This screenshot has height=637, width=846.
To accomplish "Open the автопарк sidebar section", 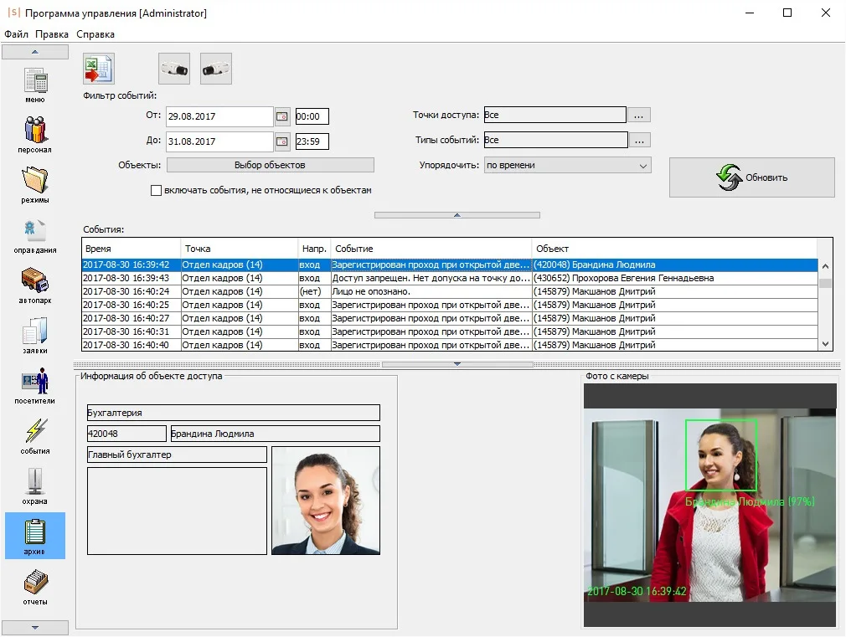I will 35,285.
